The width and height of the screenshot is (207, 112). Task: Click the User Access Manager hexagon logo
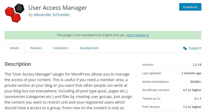14,13
